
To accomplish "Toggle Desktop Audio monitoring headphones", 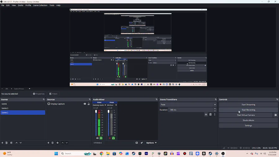I will (x=101, y=138).
